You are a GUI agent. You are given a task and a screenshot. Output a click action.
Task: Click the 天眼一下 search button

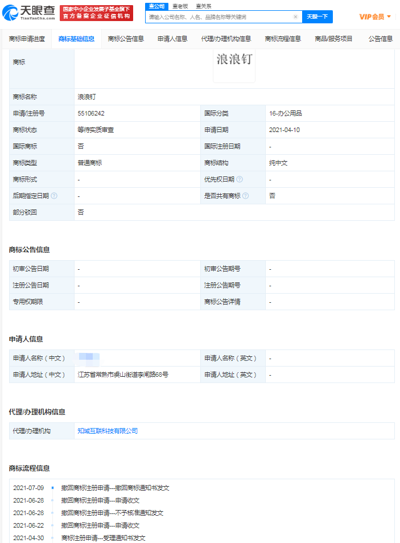pyautogui.click(x=317, y=17)
